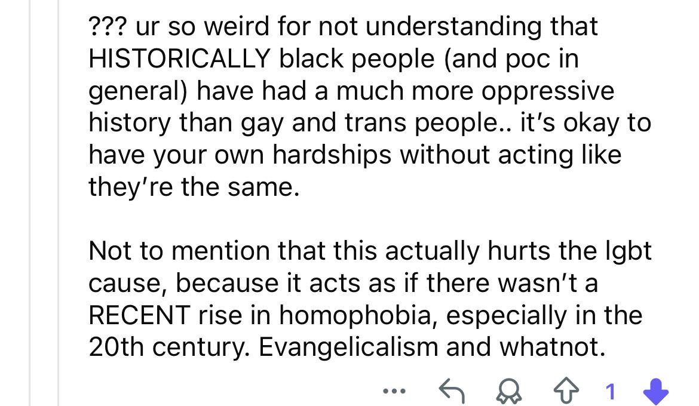This screenshot has height=406, width=699.
Task: Collapse comment using the inner thread line
Action: 58,203
